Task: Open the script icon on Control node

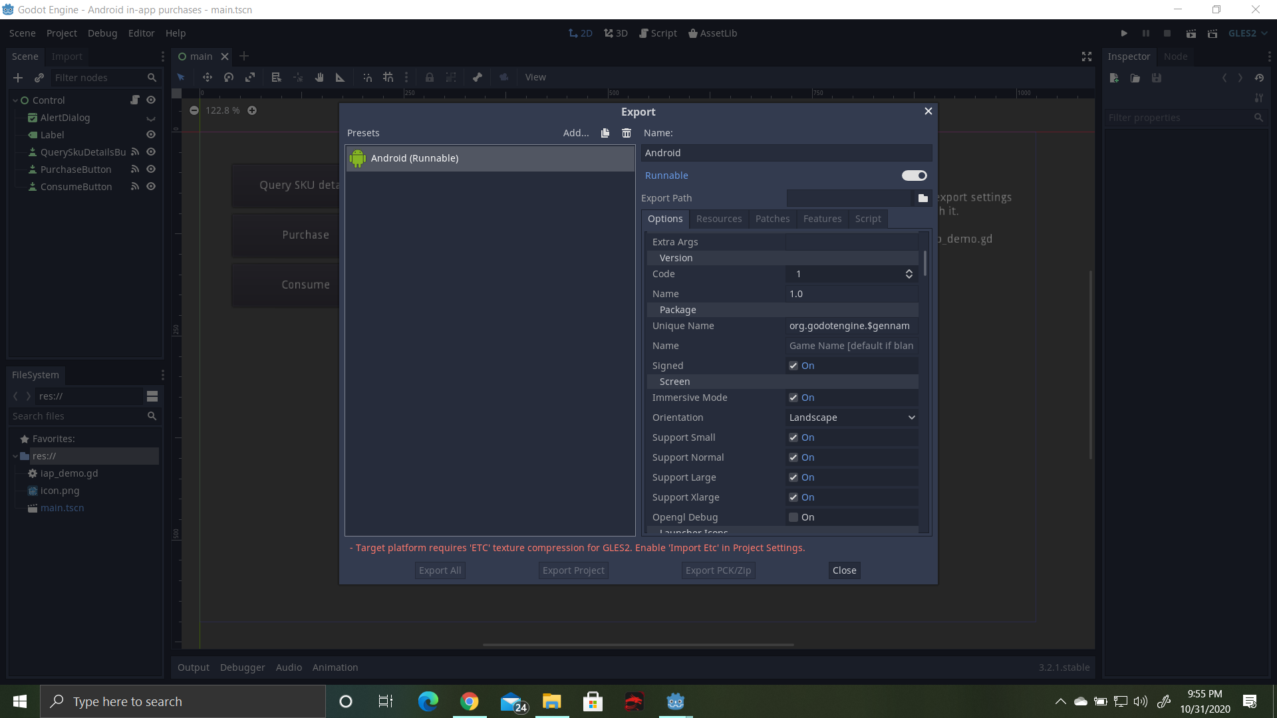Action: [x=135, y=100]
